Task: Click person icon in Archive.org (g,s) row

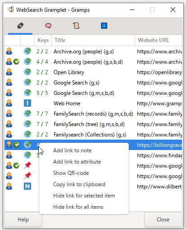Action: click(9, 51)
